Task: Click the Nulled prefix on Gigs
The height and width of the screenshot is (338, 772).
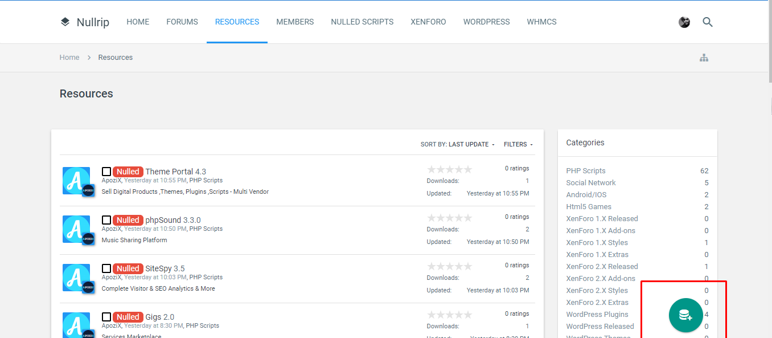Action: click(x=128, y=317)
